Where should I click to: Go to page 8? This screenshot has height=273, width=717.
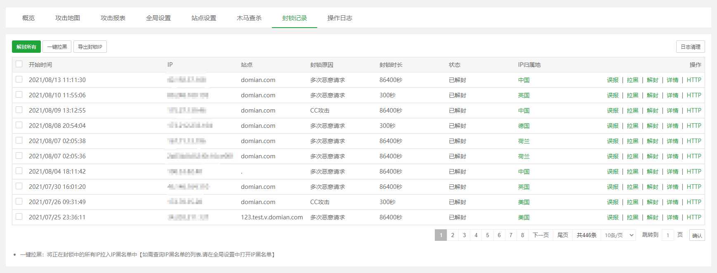[522, 235]
